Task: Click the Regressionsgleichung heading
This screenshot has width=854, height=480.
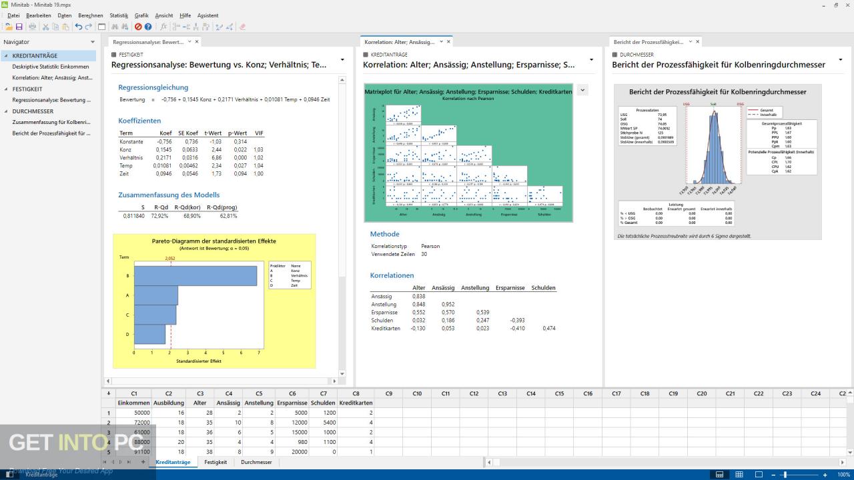Action: click(x=153, y=87)
